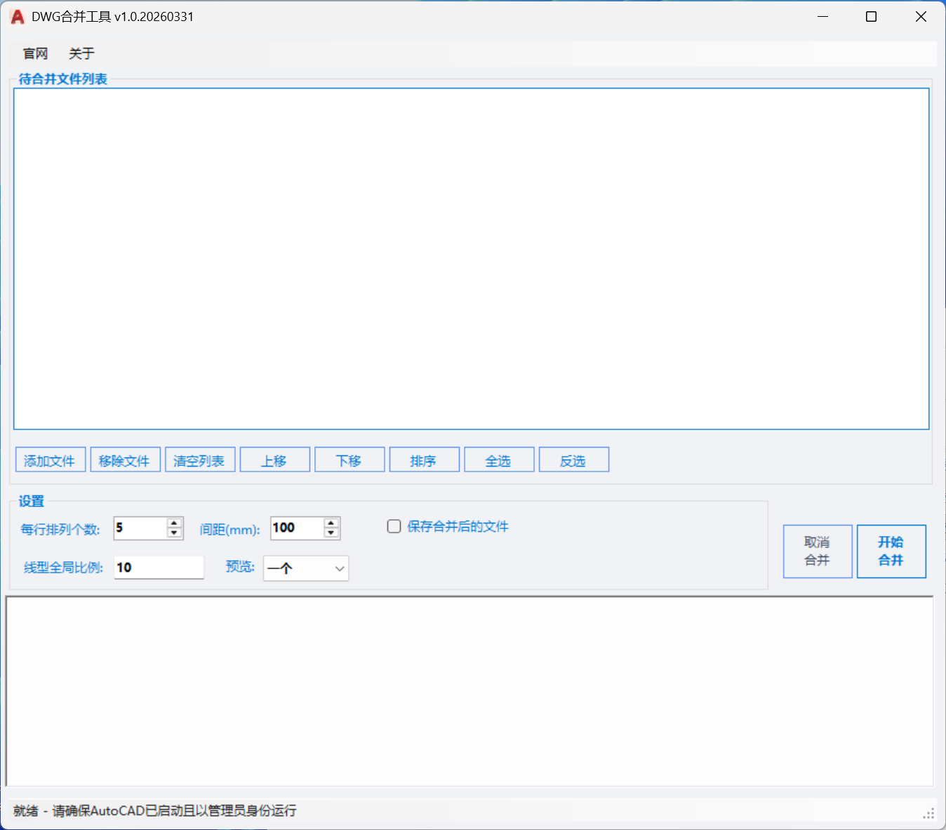This screenshot has width=946, height=830.
Task: Start merging with 开始合并 button
Action: (x=891, y=551)
